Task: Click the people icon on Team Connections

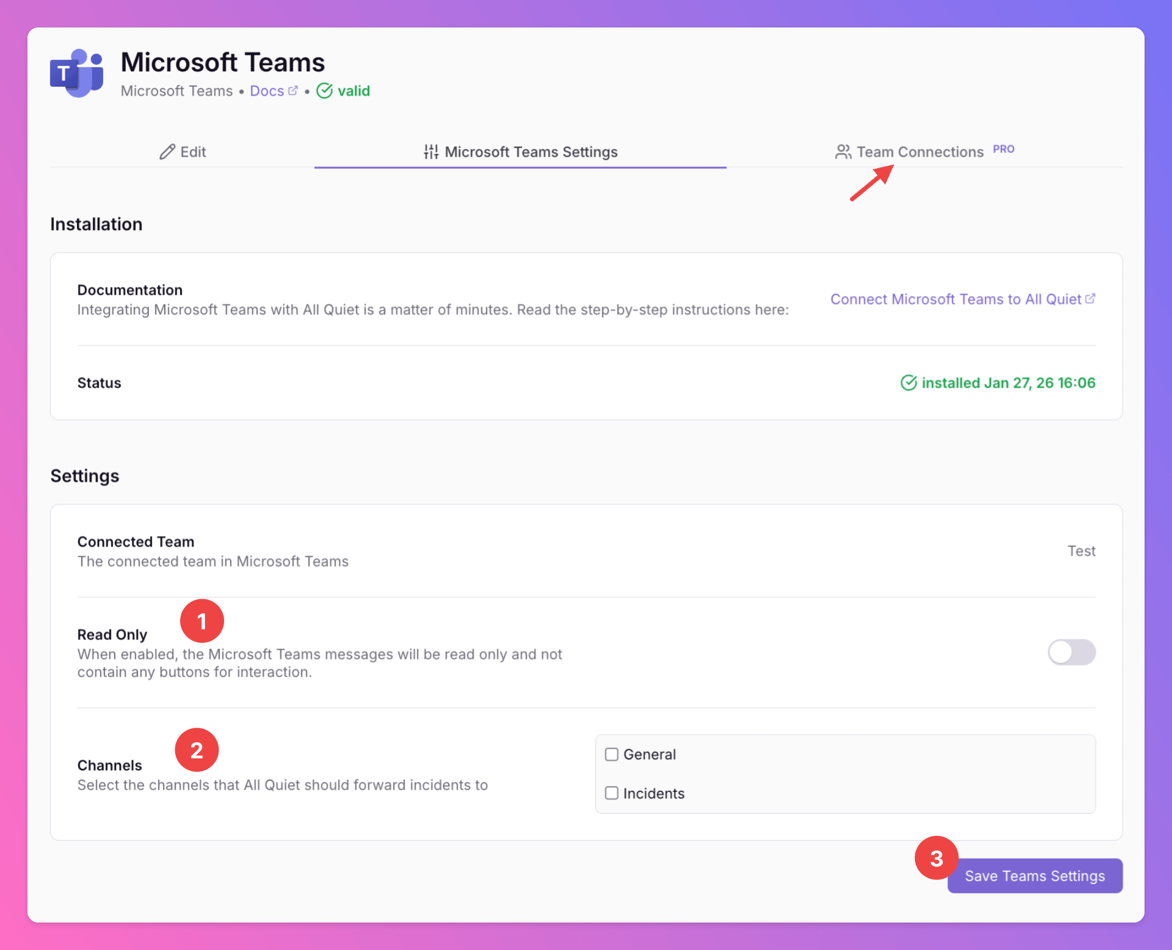Action: click(x=843, y=152)
